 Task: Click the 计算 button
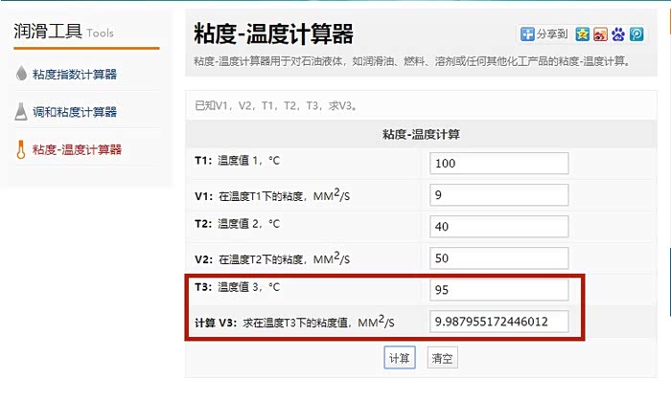(x=400, y=358)
